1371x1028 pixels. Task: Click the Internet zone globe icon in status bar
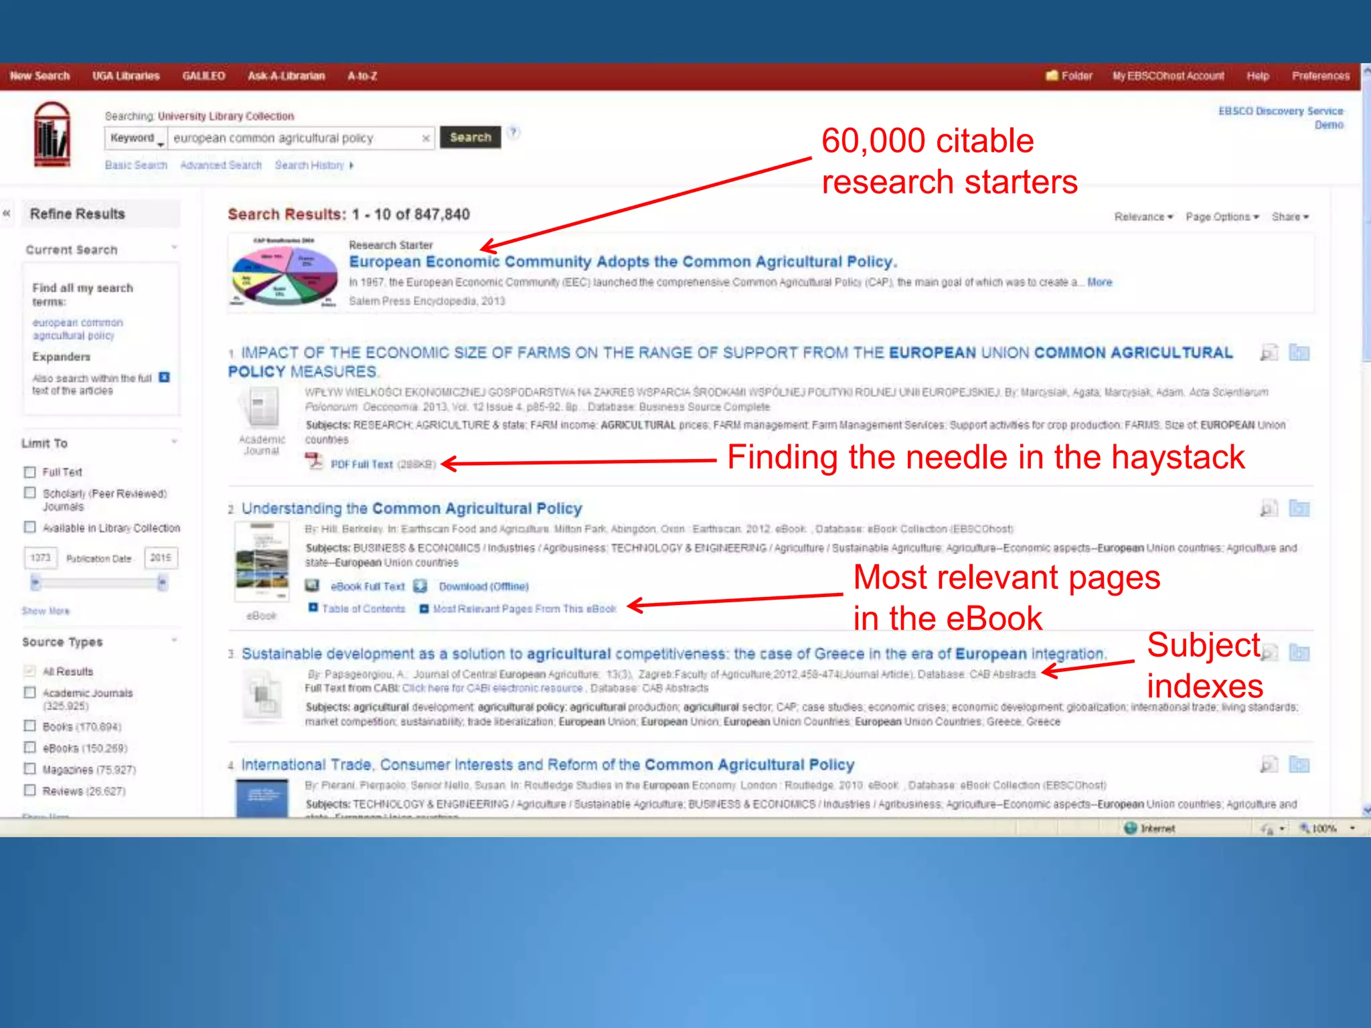pos(1131,828)
